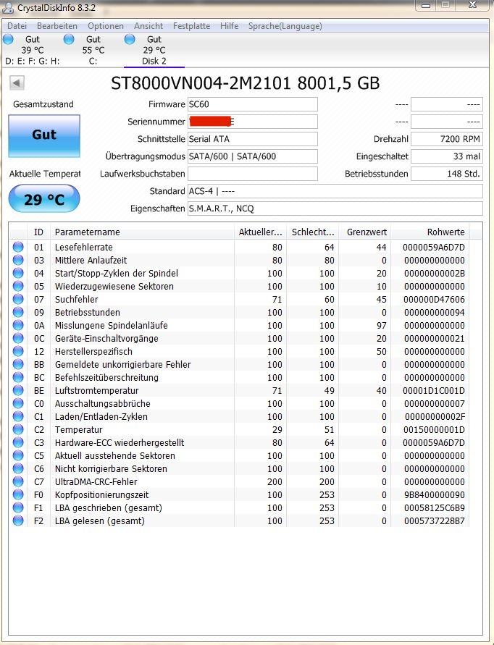The width and height of the screenshot is (494, 645).
Task: Click the status orb of the C2 Temperatur row
Action: pos(18,429)
